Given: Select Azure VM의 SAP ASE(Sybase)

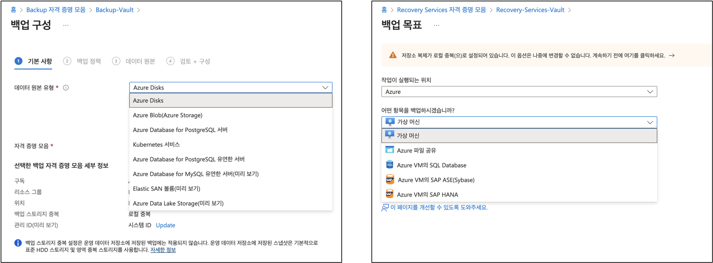Looking at the screenshot, I should click(519, 180).
